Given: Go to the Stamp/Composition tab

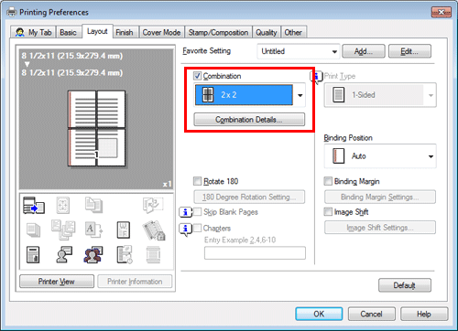Looking at the screenshot, I should click(x=218, y=32).
